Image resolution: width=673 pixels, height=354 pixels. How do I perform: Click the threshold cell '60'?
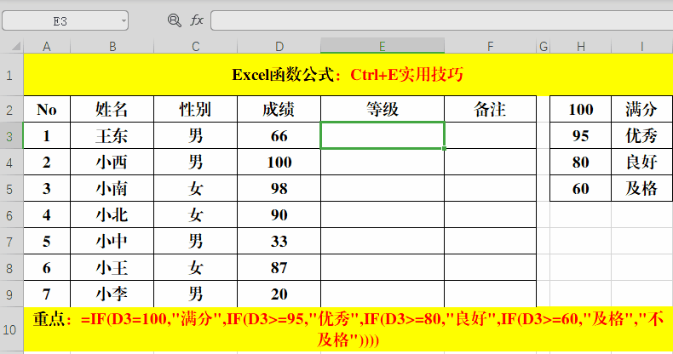pos(581,189)
